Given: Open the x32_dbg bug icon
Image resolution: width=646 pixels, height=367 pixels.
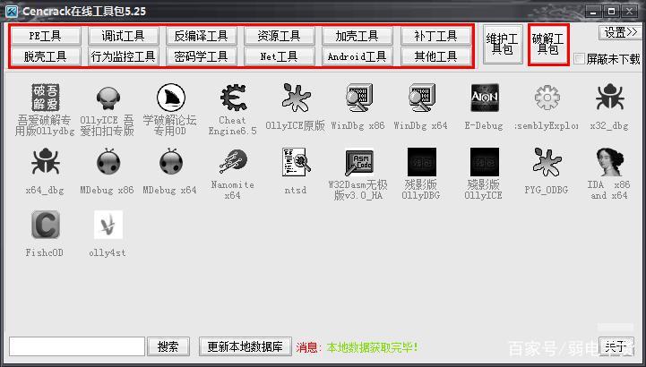Looking at the screenshot, I should tap(610, 98).
